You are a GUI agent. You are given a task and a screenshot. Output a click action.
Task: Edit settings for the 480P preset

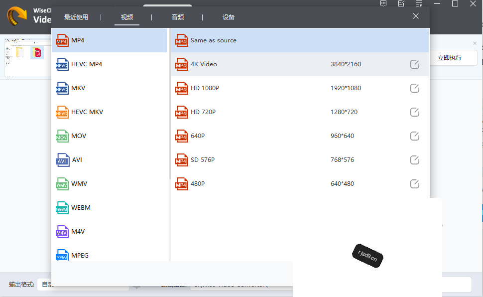[x=415, y=184]
